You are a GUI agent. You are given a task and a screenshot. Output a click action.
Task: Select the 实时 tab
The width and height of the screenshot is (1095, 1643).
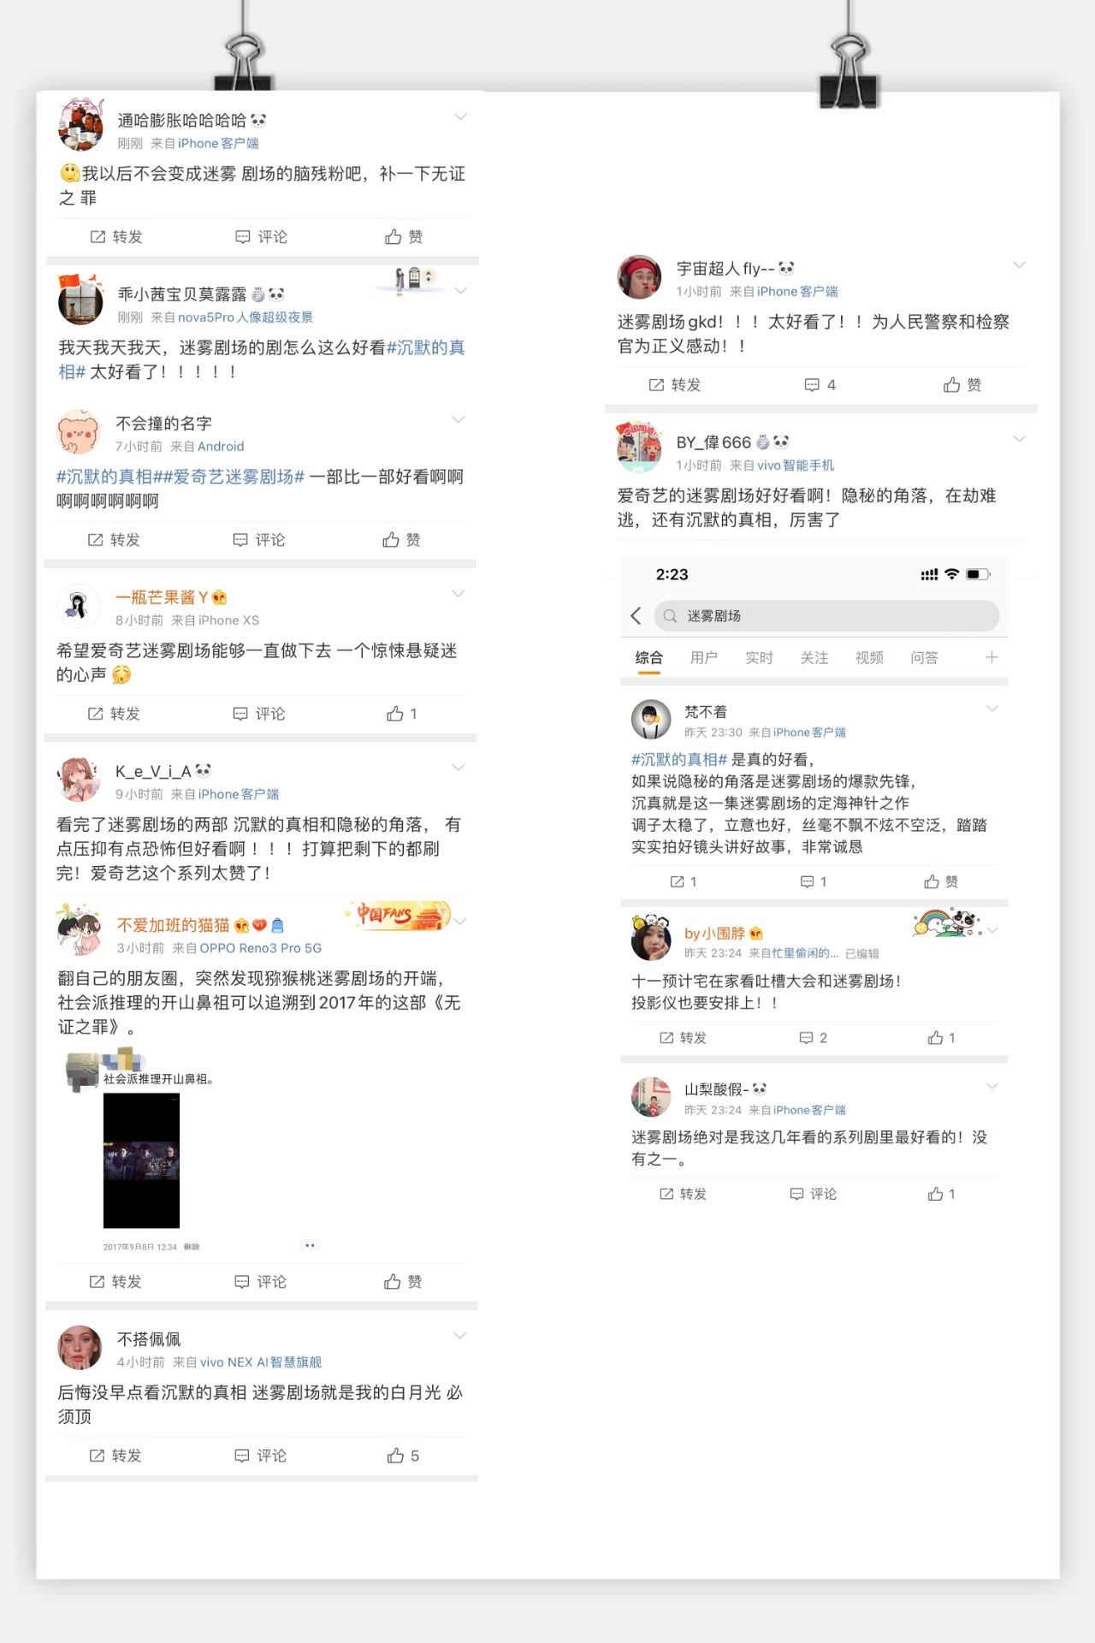click(x=759, y=657)
